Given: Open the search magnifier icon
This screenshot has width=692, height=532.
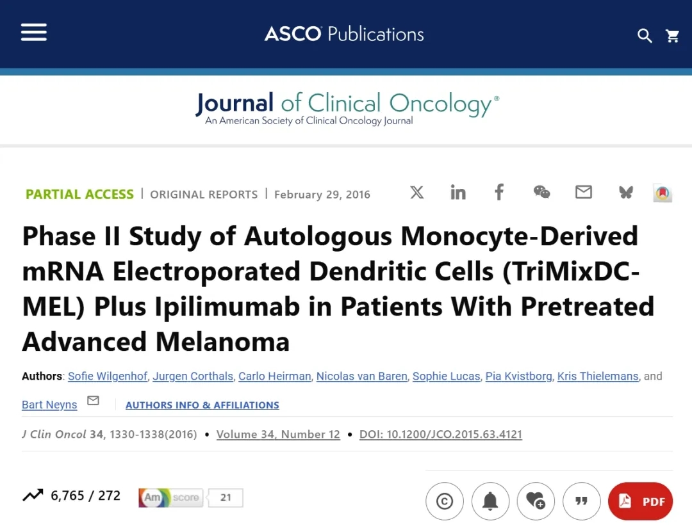Looking at the screenshot, I should click(645, 36).
